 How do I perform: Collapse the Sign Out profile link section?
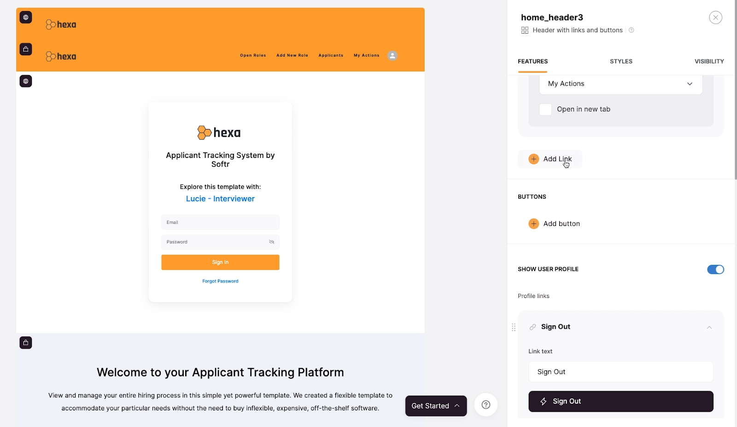pyautogui.click(x=709, y=328)
